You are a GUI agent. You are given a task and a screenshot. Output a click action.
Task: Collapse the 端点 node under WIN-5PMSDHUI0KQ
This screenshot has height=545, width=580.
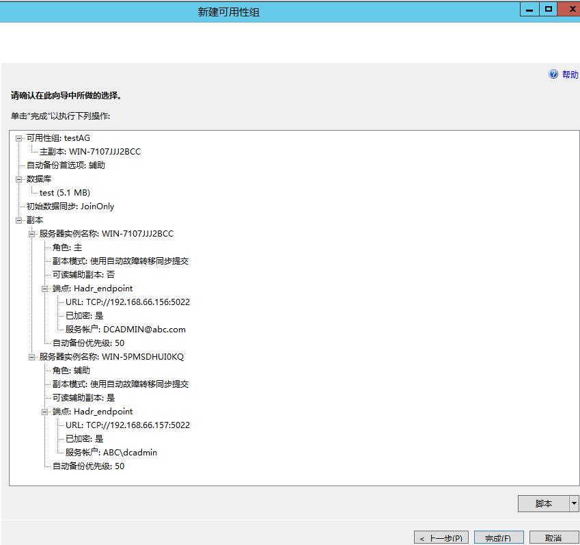pyautogui.click(x=44, y=412)
